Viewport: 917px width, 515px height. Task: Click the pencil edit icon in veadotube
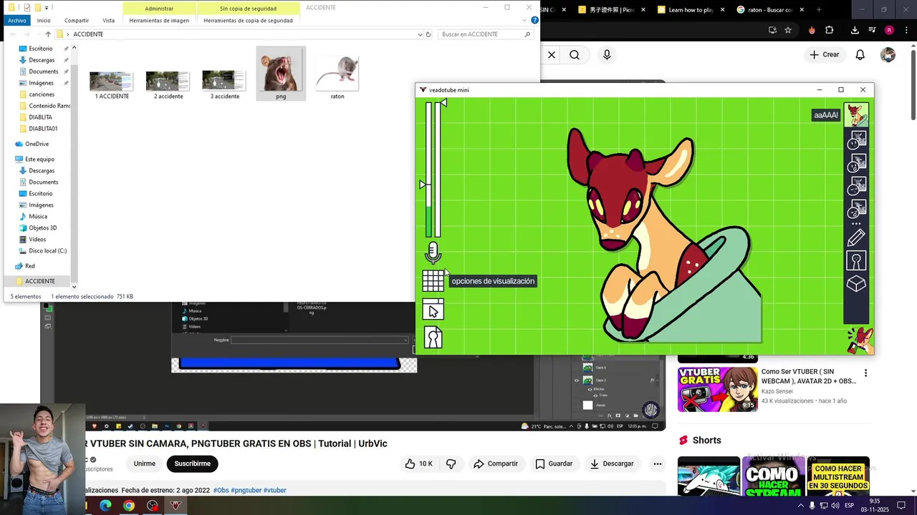pyautogui.click(x=856, y=237)
